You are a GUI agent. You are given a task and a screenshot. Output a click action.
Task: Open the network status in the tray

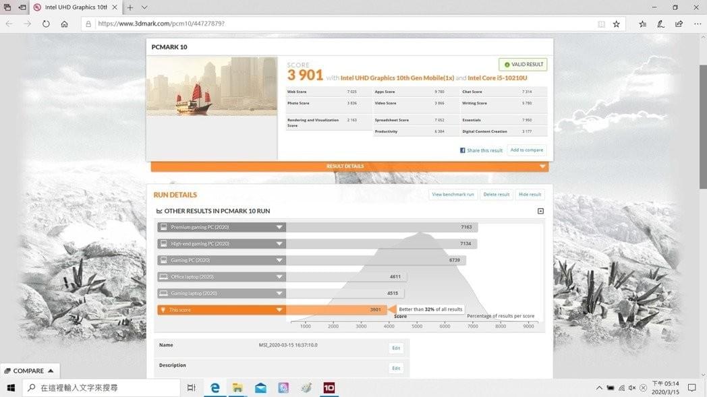[621, 388]
